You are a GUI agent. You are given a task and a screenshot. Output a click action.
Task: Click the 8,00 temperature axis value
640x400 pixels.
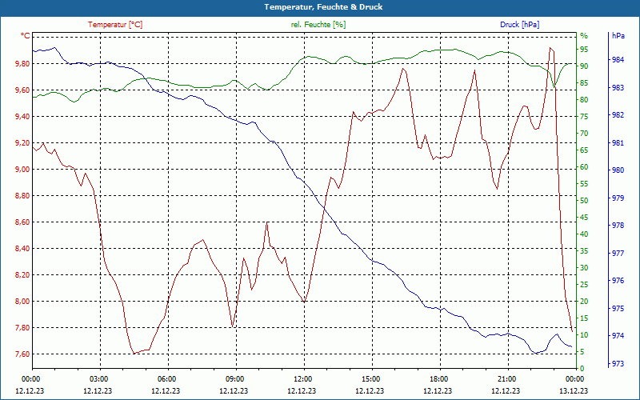click(x=22, y=302)
